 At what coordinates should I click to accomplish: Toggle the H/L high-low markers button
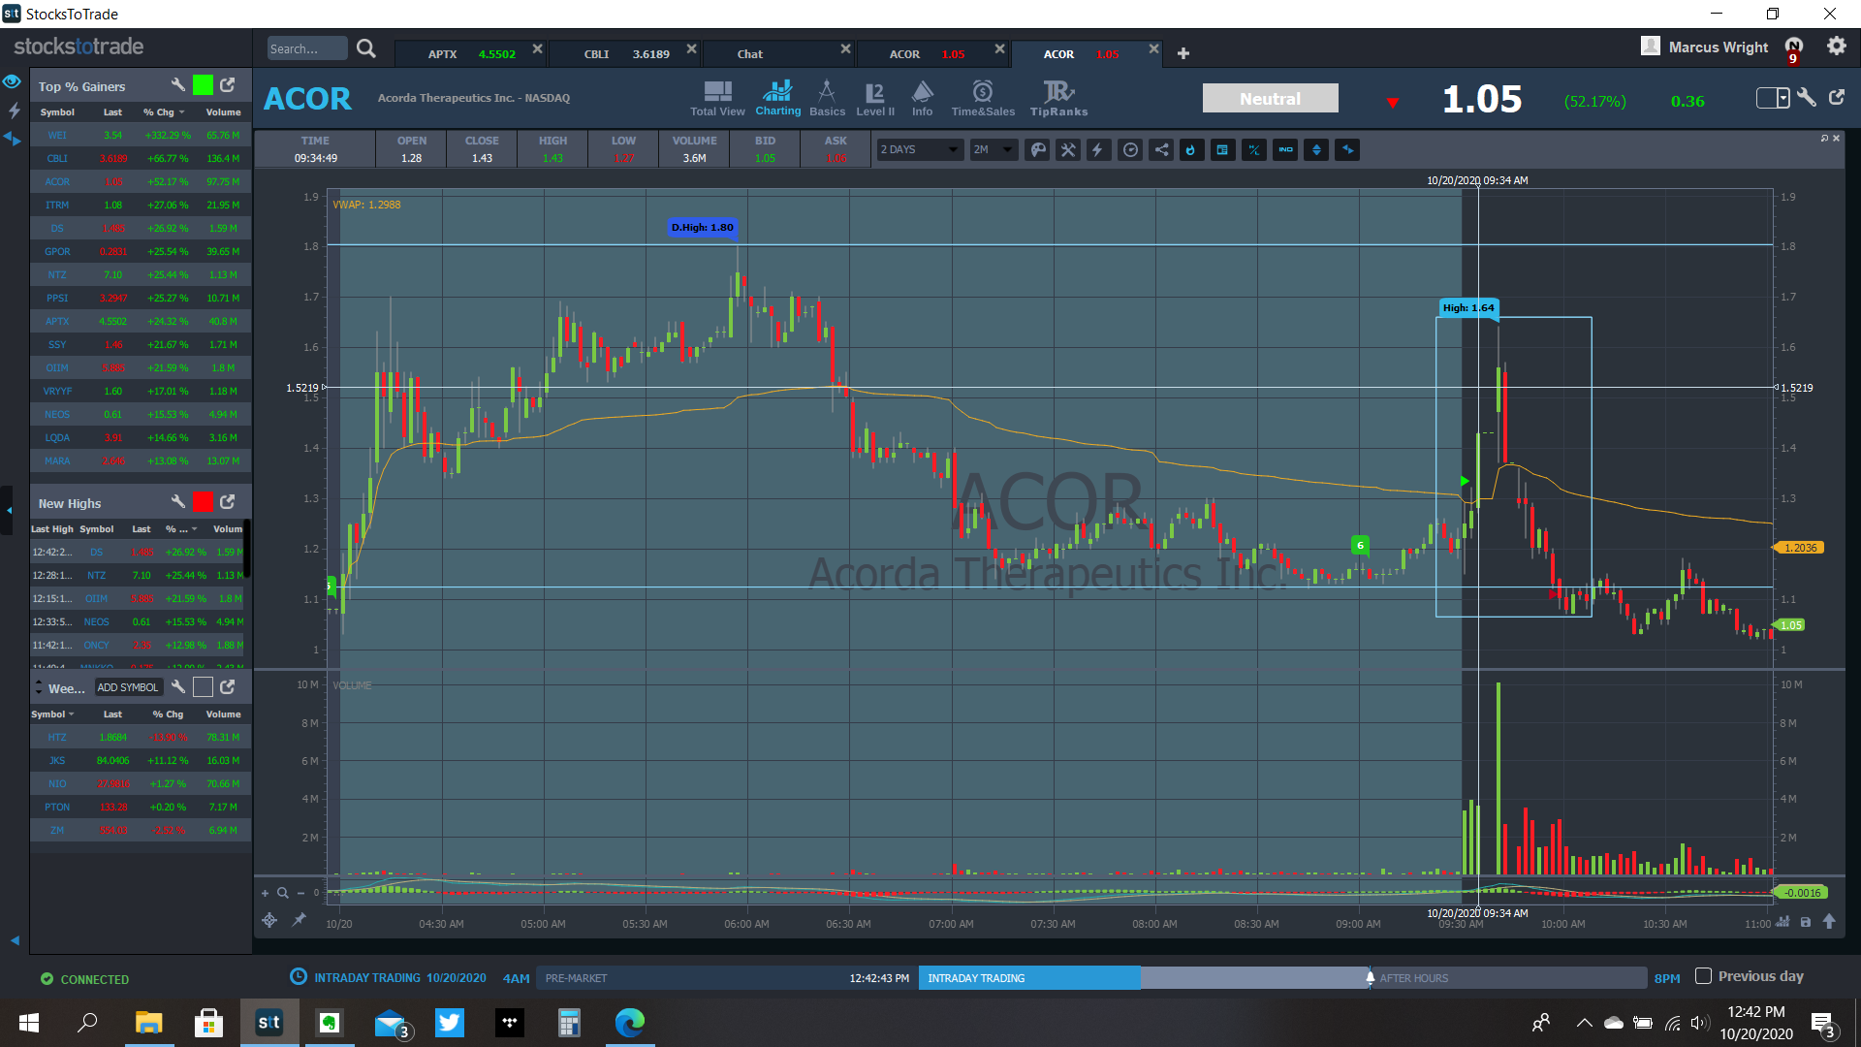1253,149
